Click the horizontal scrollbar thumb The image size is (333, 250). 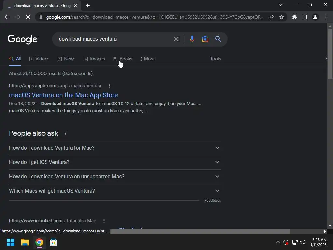tap(200, 231)
